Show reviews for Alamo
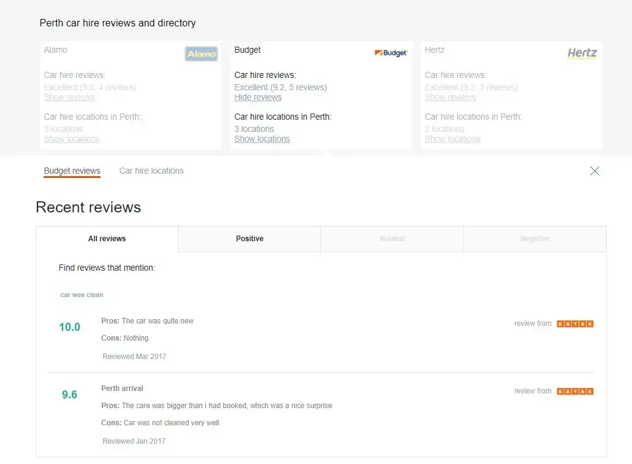 (69, 97)
